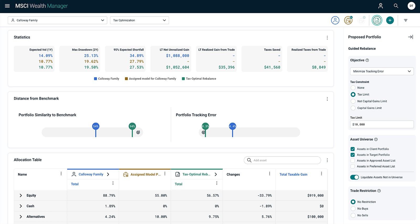
Task: Choose Net Capital Gains Limit constraint
Action: (353, 101)
